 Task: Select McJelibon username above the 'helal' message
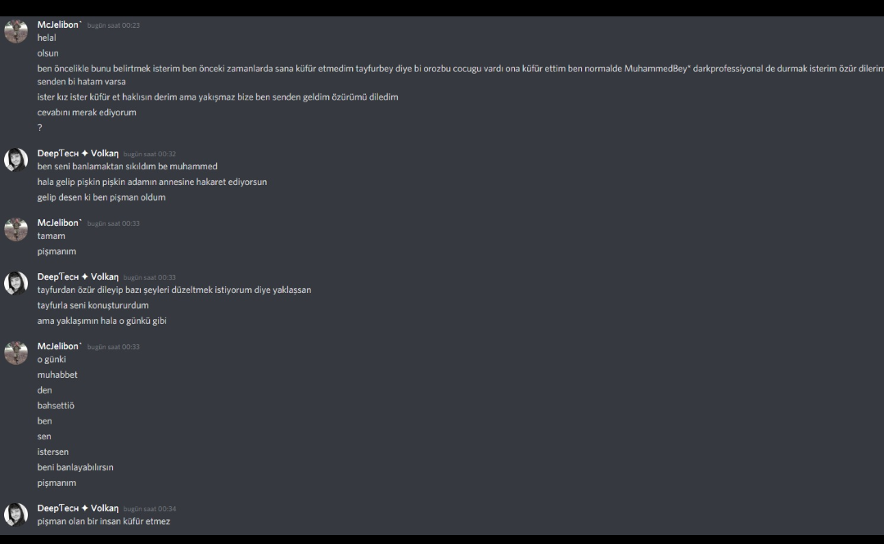59,25
